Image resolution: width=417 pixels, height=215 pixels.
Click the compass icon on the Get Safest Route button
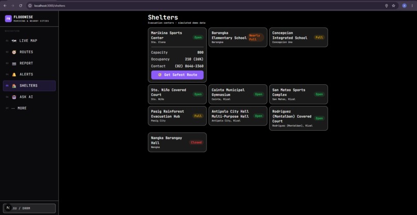pos(159,75)
